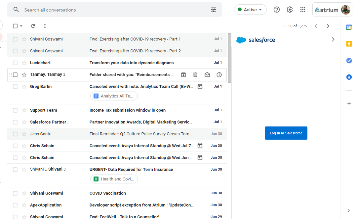Screen dimensions: 357x219
Task: Select the Greg Barlin email checkbox
Action: coord(15,87)
